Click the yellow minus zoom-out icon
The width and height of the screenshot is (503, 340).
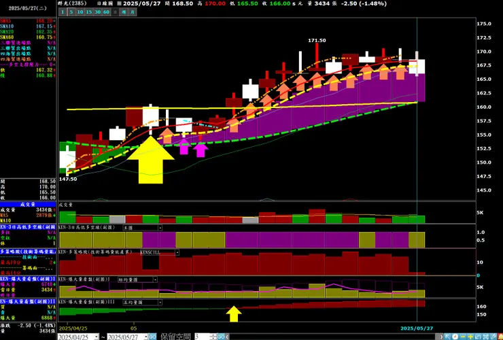click(463, 337)
